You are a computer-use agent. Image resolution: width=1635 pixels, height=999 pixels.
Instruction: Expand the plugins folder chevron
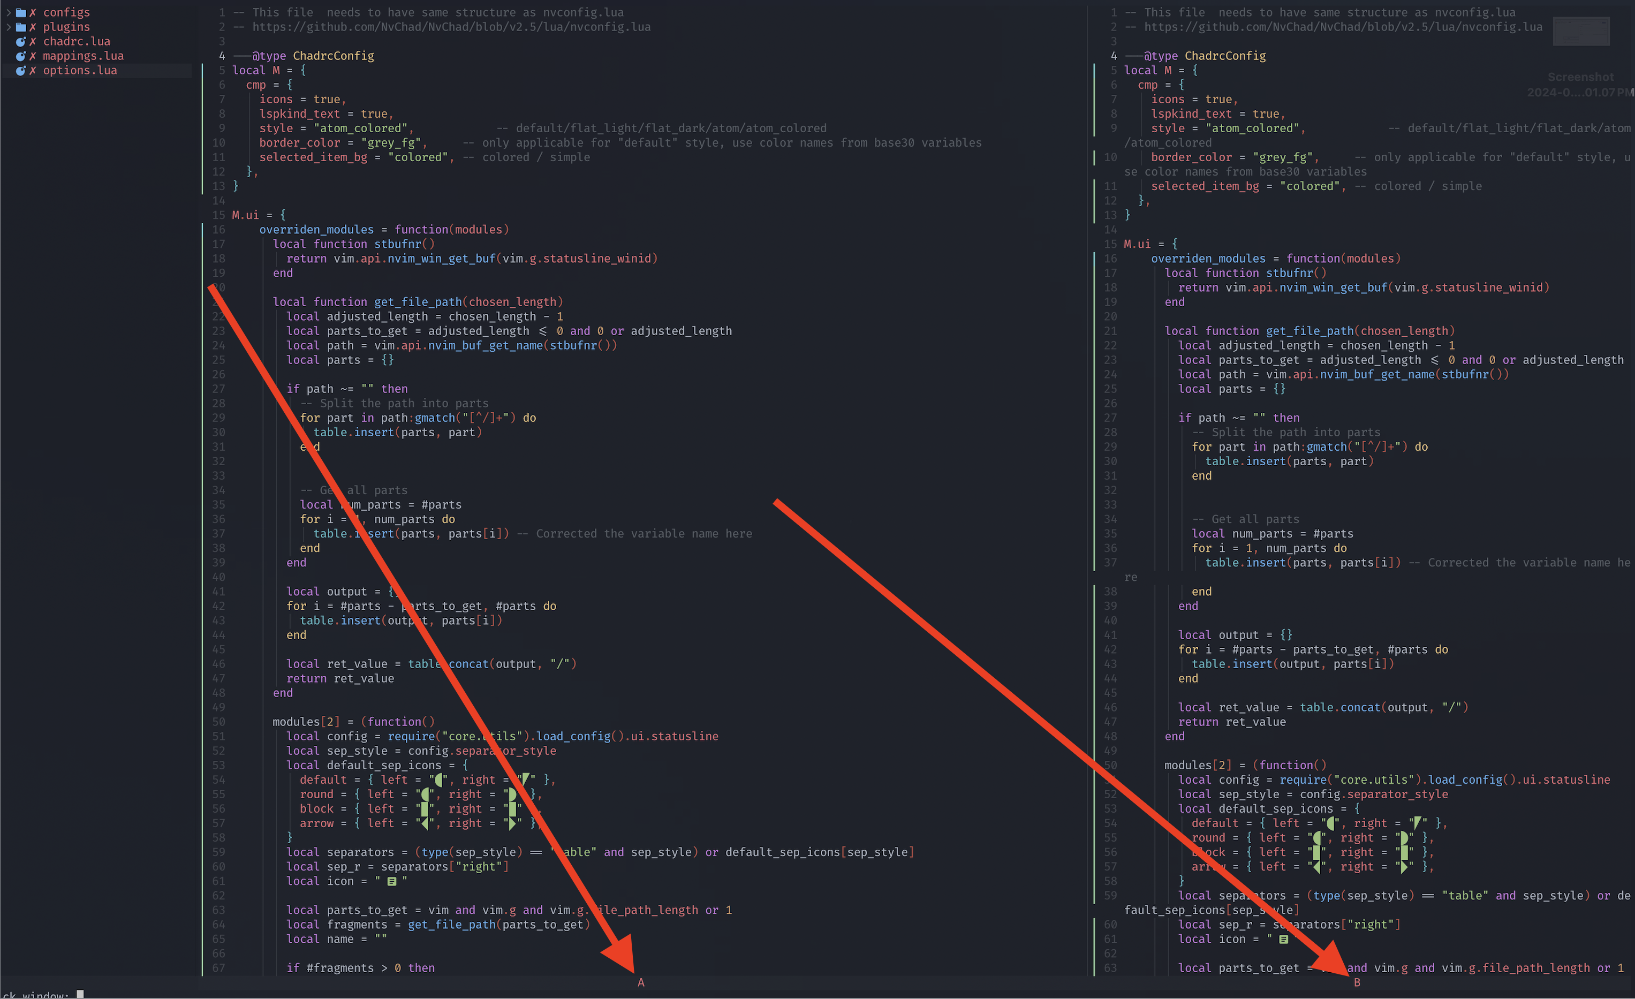(8, 27)
